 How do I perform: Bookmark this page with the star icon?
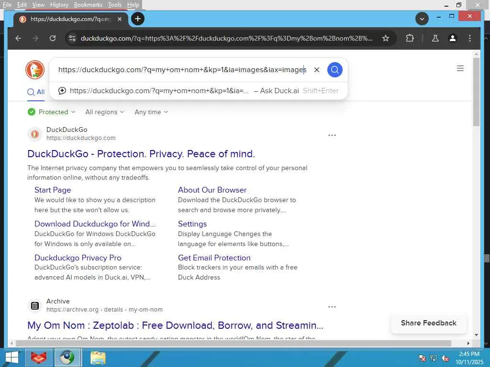point(386,38)
